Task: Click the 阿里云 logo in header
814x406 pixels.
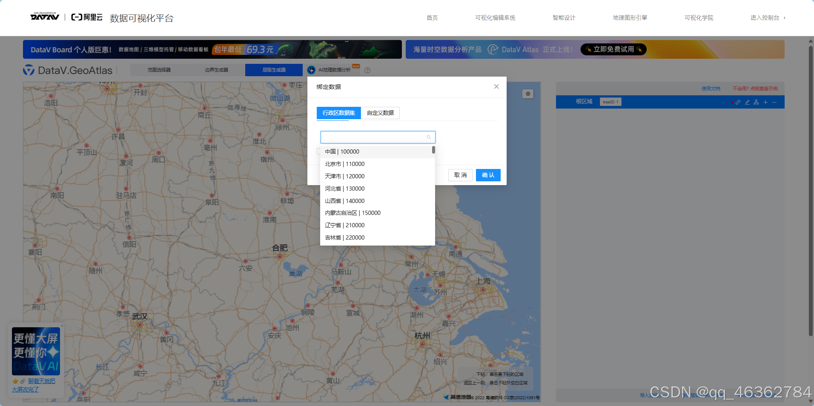Action: (x=87, y=17)
